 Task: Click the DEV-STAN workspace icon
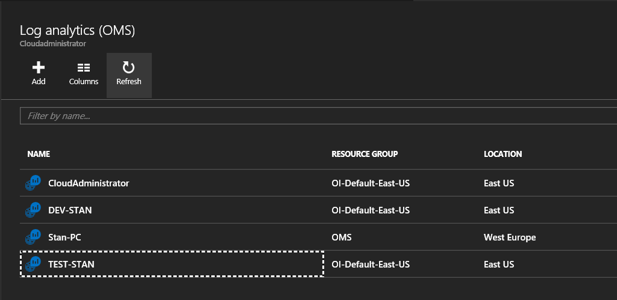(x=33, y=210)
